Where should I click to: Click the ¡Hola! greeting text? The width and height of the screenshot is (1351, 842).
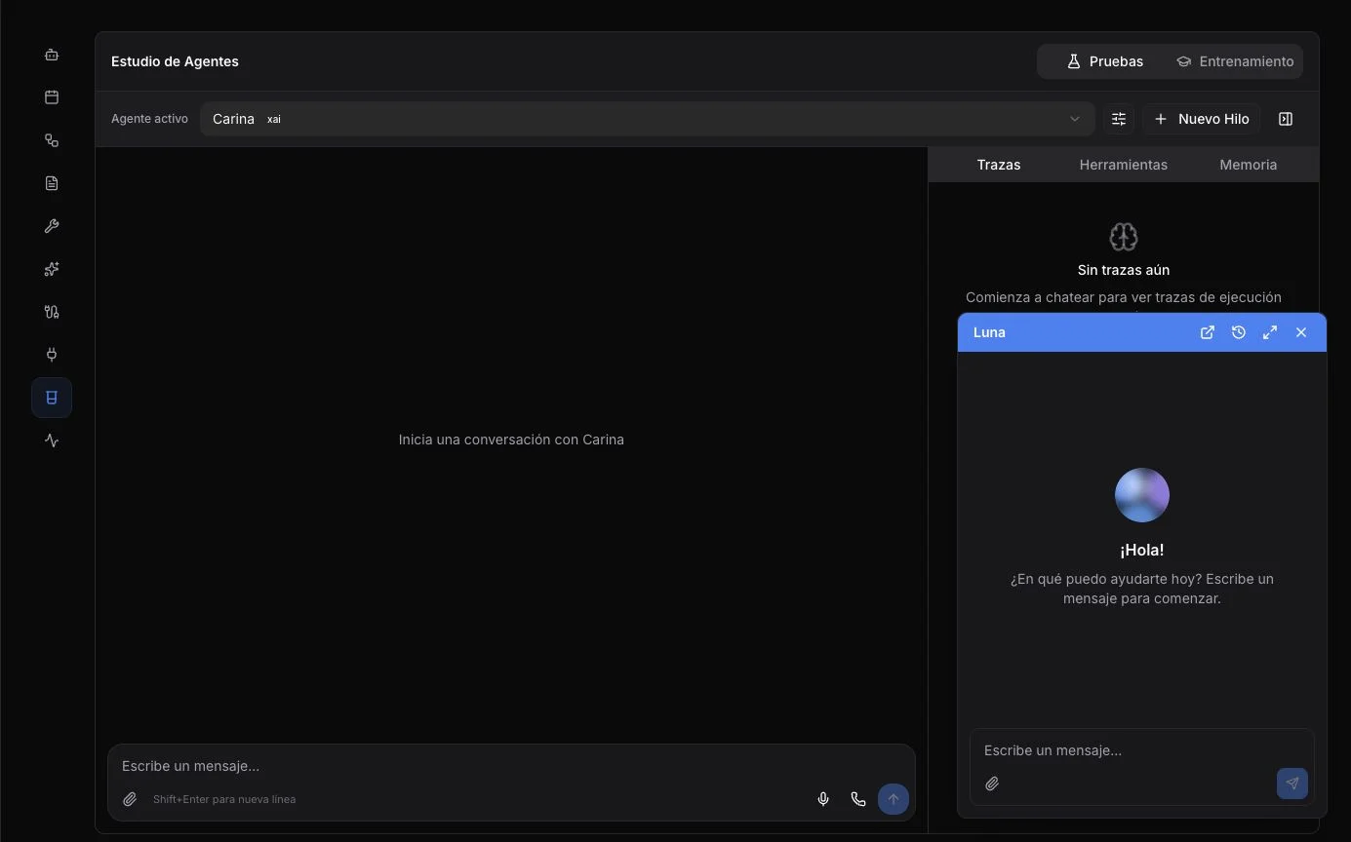click(x=1142, y=550)
